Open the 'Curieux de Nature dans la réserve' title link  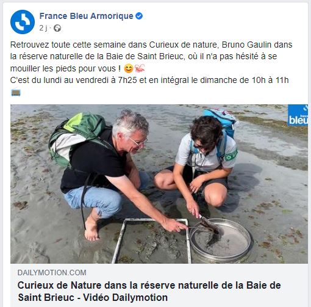point(149,286)
